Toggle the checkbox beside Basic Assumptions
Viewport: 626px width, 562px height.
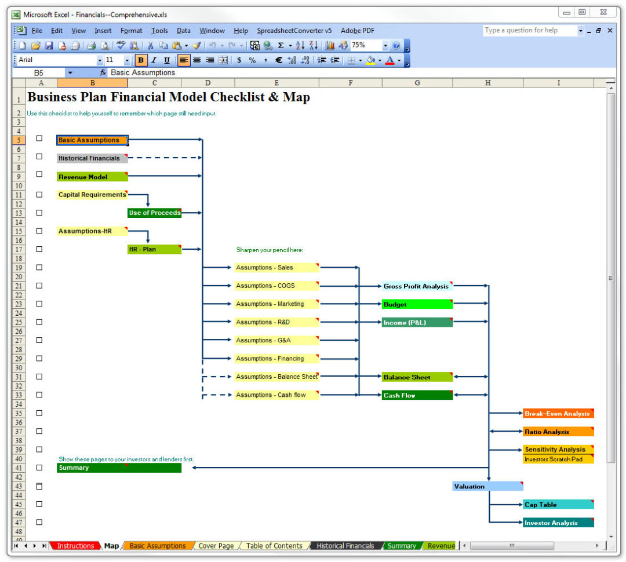pos(39,138)
